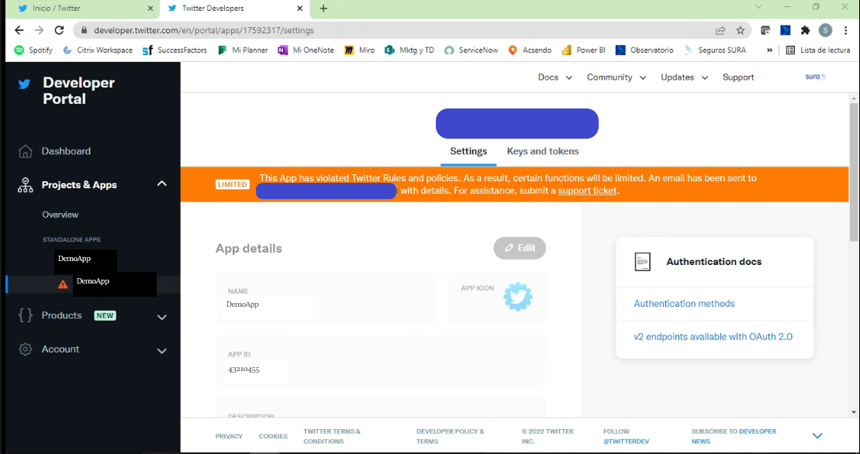The height and width of the screenshot is (454, 860).
Task: Click the Products braces icon
Action: click(x=26, y=315)
